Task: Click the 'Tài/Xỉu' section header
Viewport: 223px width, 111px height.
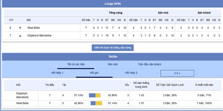Action: [x=113, y=56]
